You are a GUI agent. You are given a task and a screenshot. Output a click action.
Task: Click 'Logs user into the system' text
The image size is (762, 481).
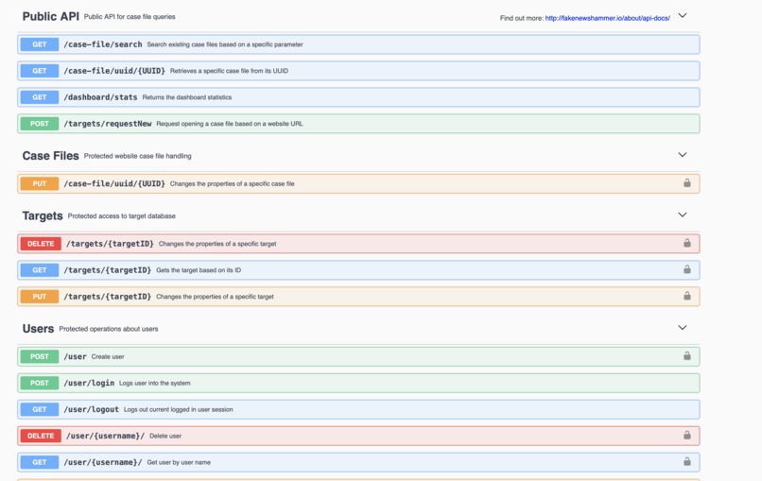point(154,383)
